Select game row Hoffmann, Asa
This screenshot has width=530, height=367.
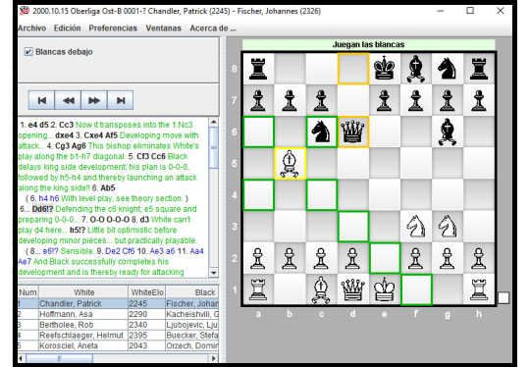click(x=118, y=314)
